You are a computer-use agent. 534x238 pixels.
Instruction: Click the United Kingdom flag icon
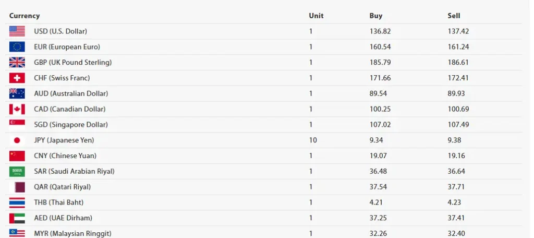tap(17, 63)
